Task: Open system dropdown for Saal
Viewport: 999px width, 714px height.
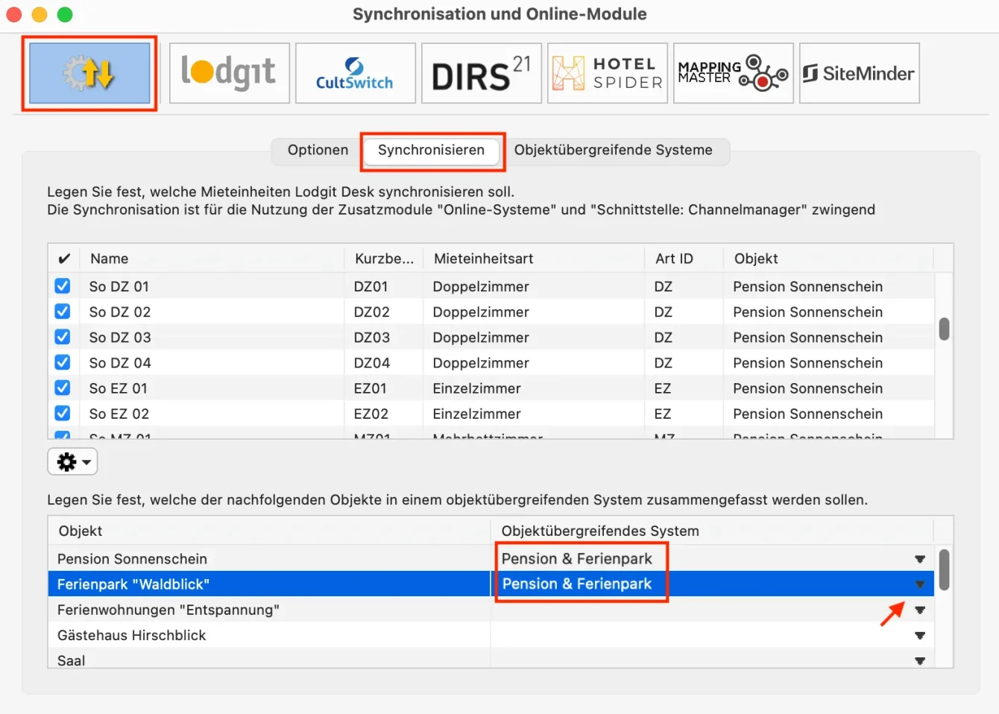Action: coord(920,660)
